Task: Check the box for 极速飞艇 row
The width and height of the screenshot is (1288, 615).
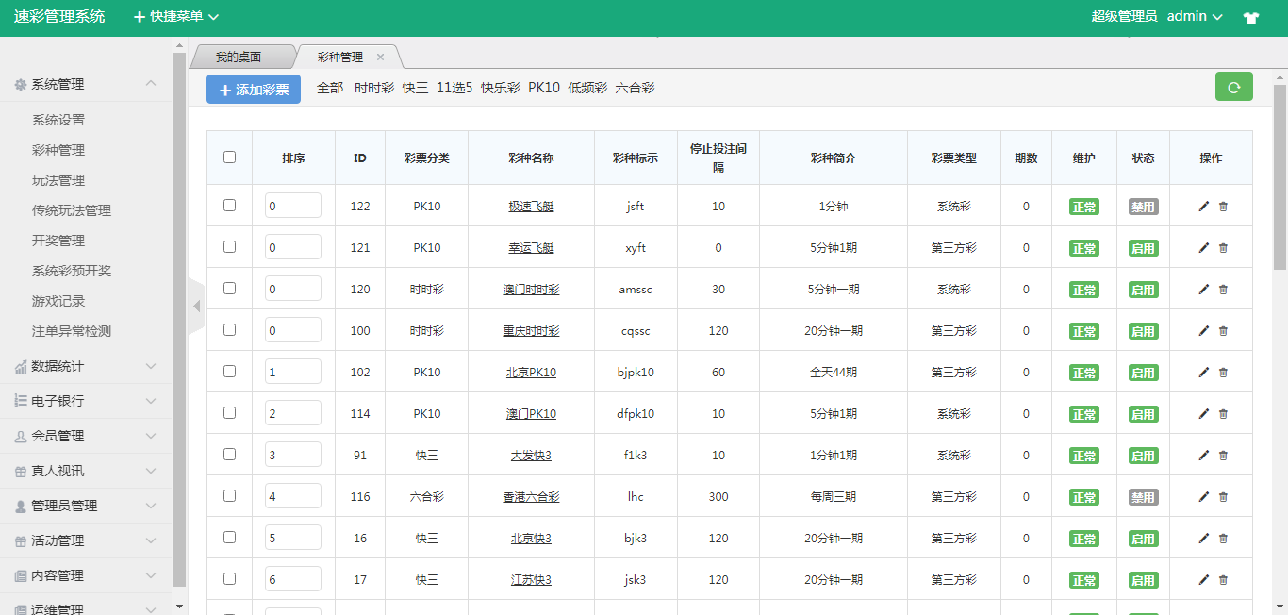Action: tap(229, 205)
